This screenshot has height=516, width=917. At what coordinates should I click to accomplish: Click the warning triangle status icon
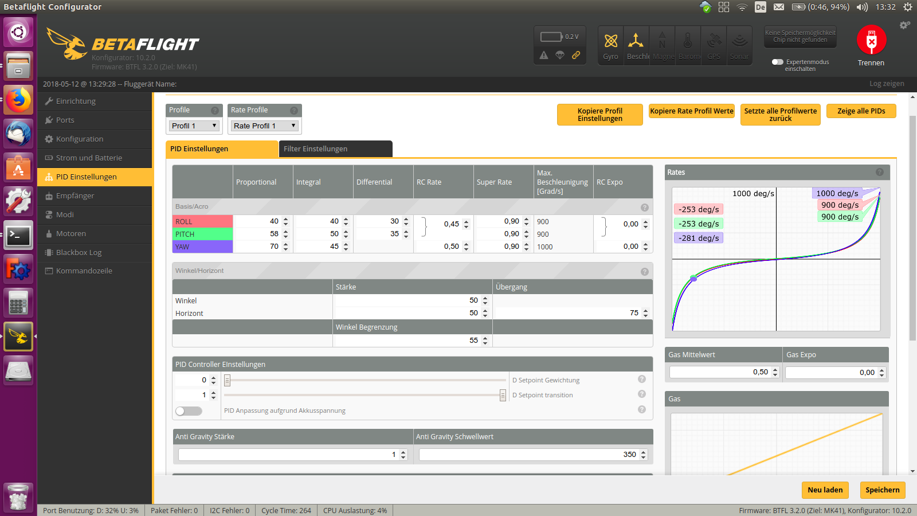click(544, 55)
